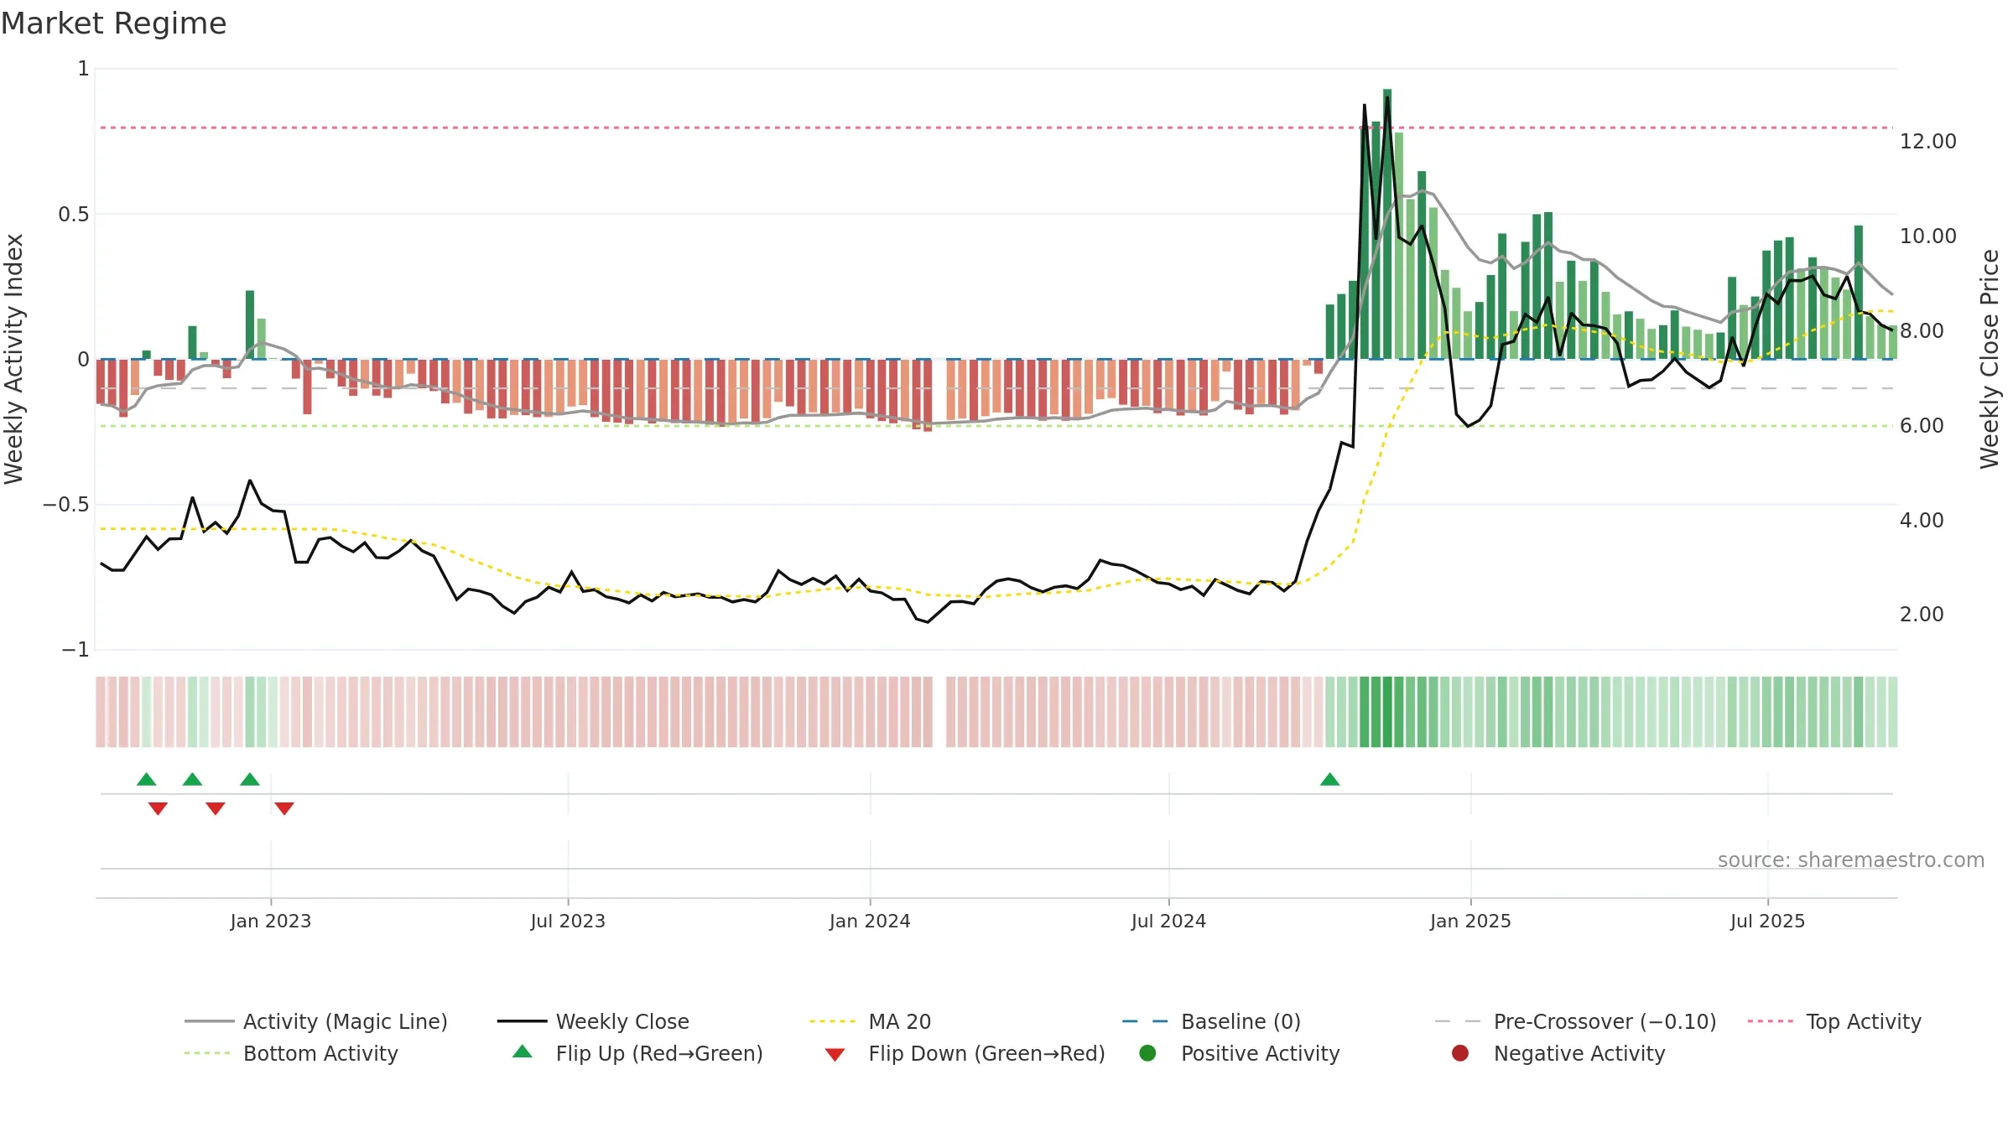Click the 2.00 price tick label

[x=1922, y=615]
